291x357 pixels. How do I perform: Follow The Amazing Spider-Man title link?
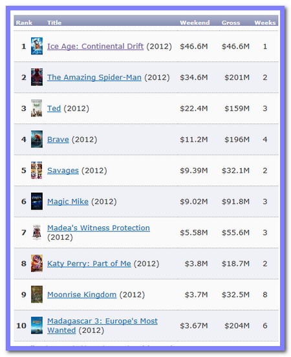point(94,78)
